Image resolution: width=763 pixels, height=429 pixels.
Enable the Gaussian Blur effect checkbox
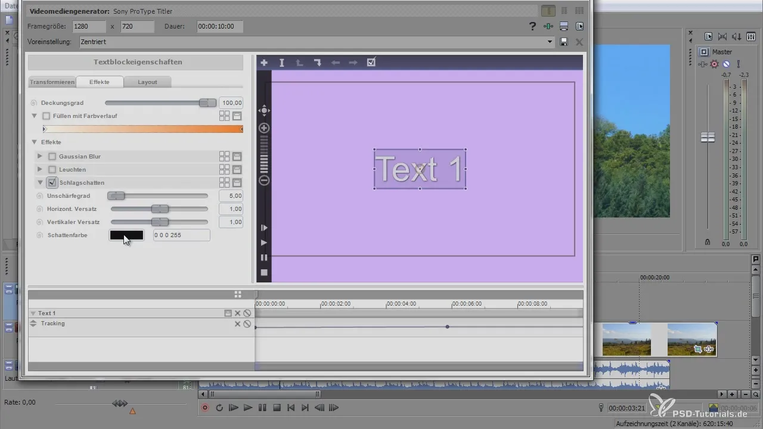pyautogui.click(x=52, y=156)
